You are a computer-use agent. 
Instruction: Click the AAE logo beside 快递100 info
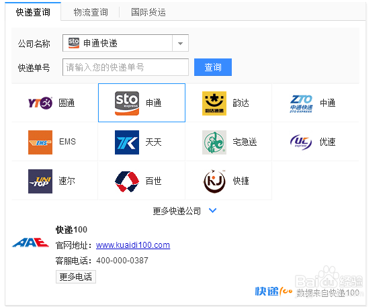[x=31, y=243]
